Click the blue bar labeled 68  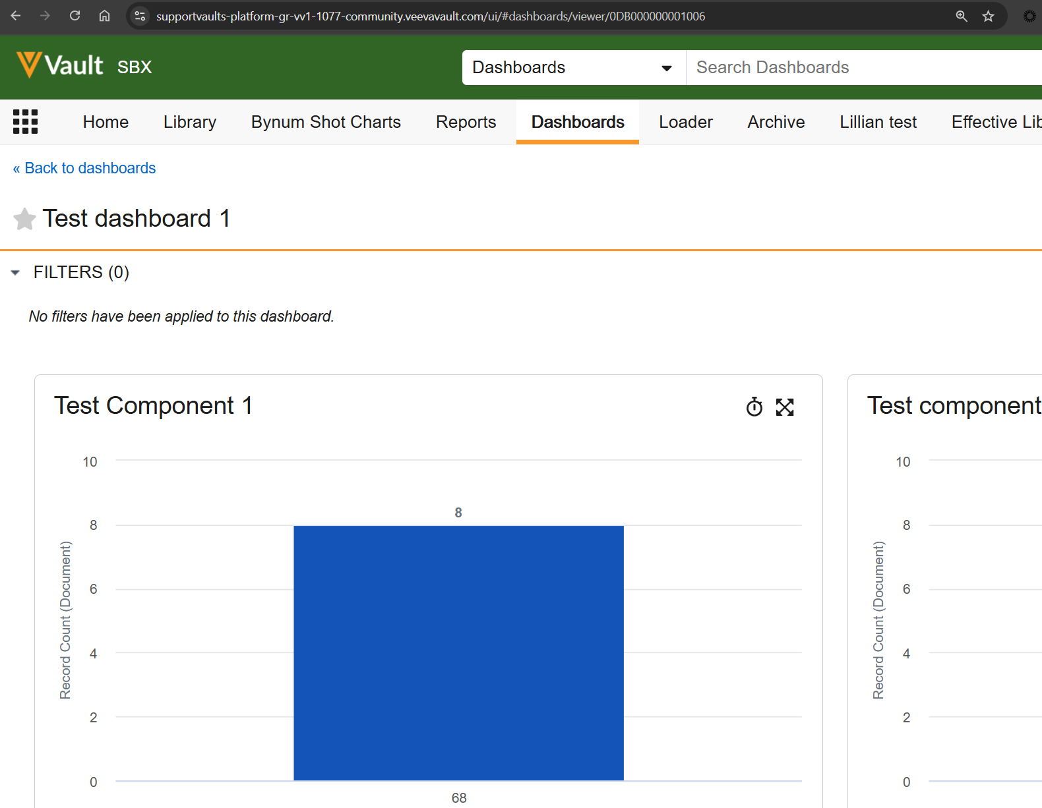point(458,652)
